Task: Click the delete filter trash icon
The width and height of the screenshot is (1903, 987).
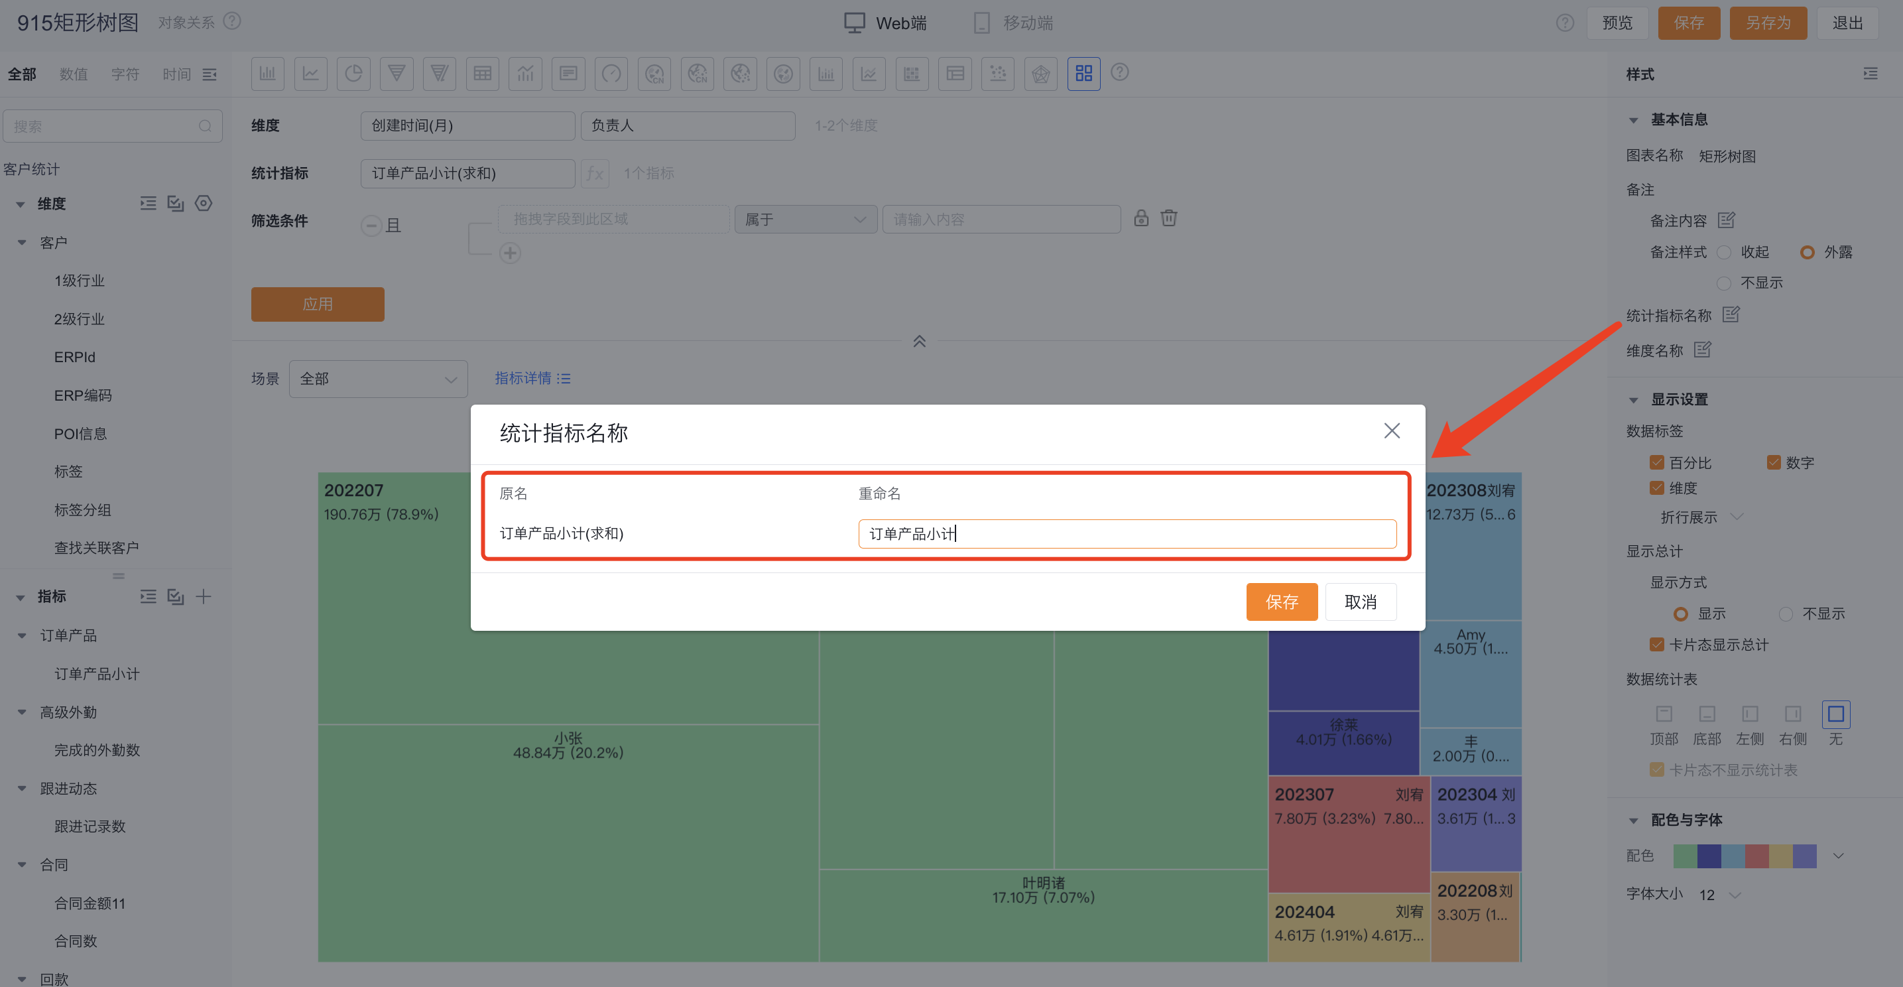Action: (1169, 219)
